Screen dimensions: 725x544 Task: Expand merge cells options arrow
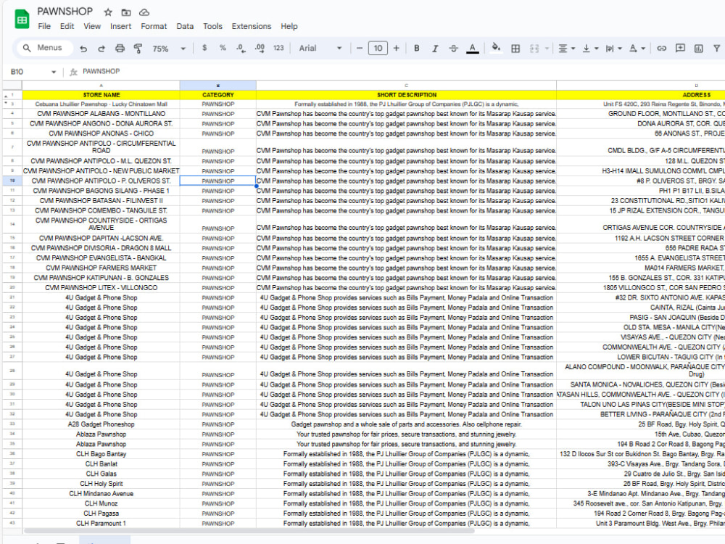(547, 48)
